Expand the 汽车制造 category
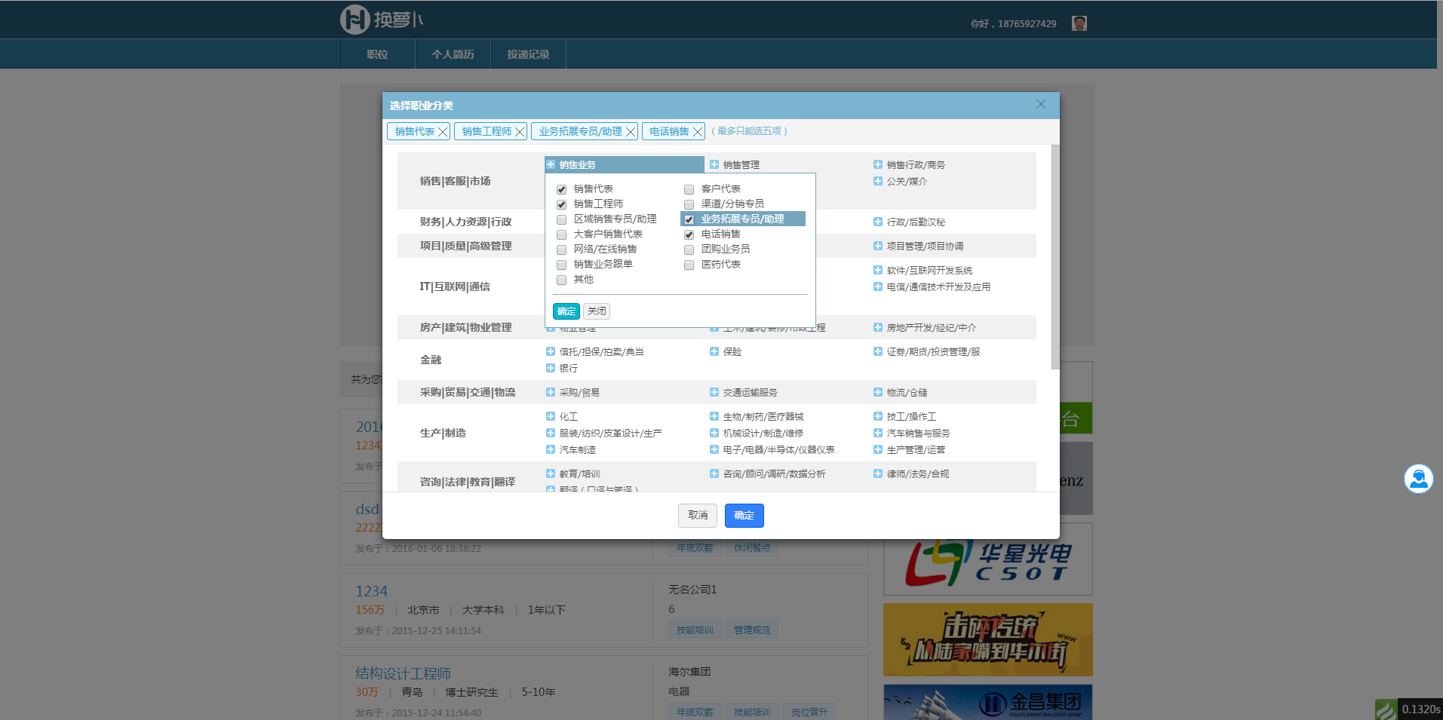Image resolution: width=1443 pixels, height=720 pixels. [551, 449]
